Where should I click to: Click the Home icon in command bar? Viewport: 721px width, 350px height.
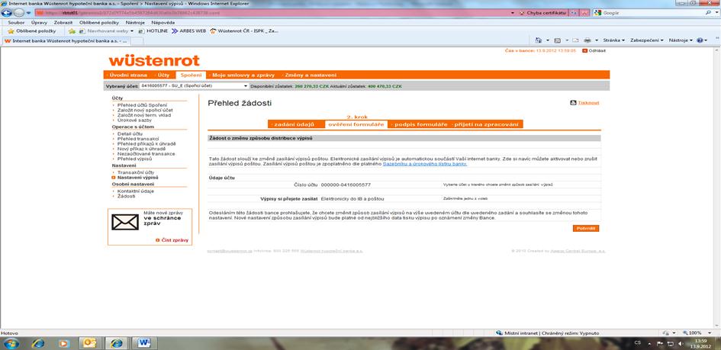point(539,40)
